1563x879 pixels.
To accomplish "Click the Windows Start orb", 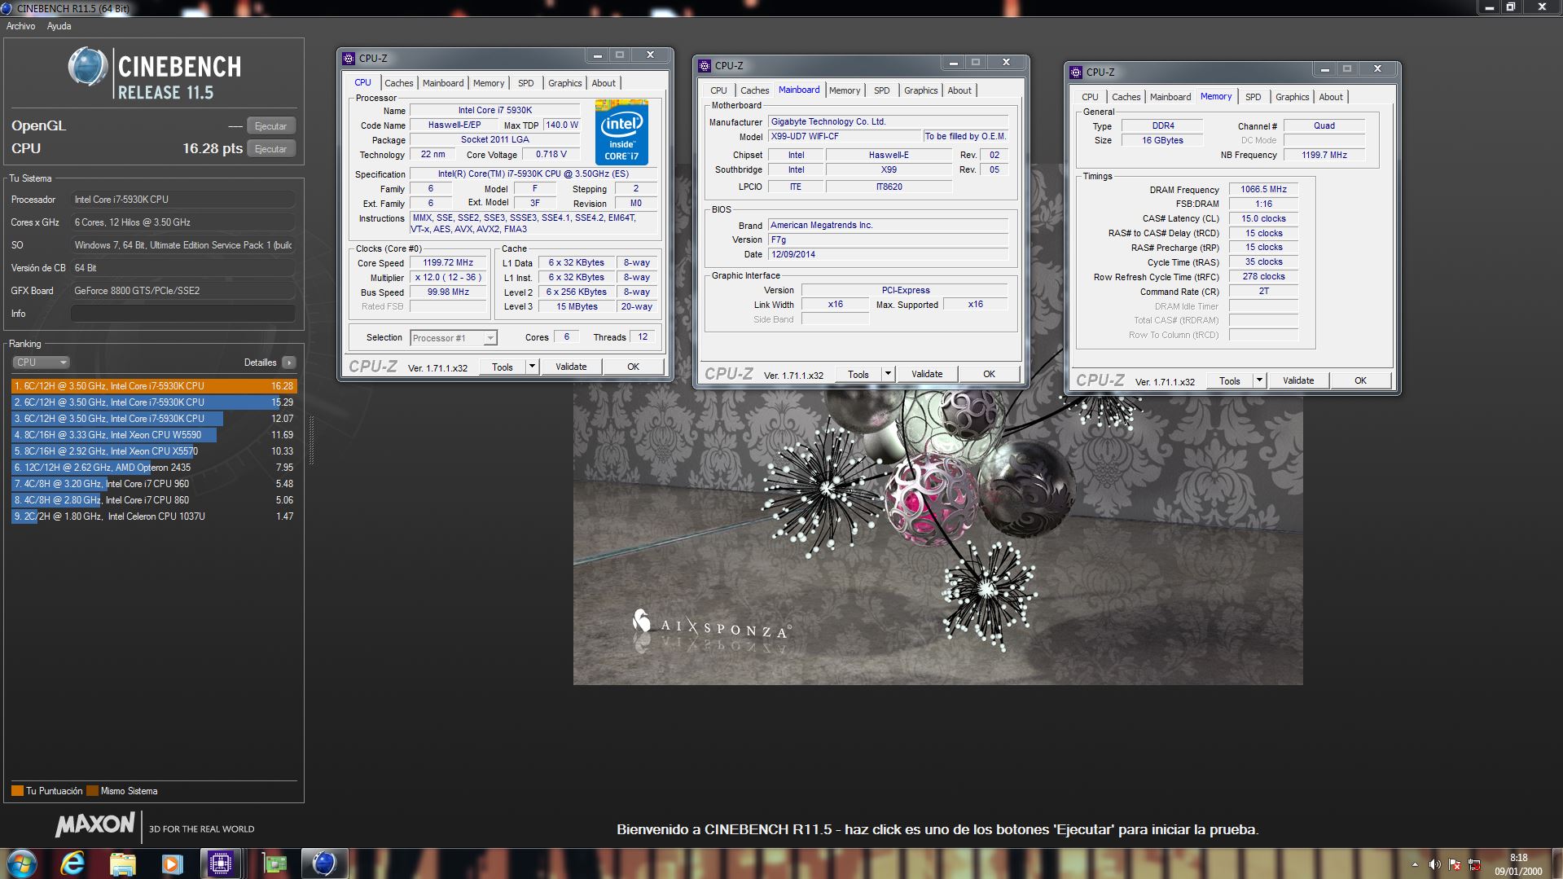I will pyautogui.click(x=22, y=864).
